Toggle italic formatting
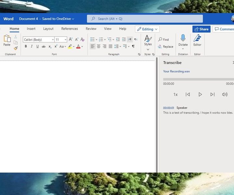The width and height of the screenshot is (234, 195). (32, 46)
